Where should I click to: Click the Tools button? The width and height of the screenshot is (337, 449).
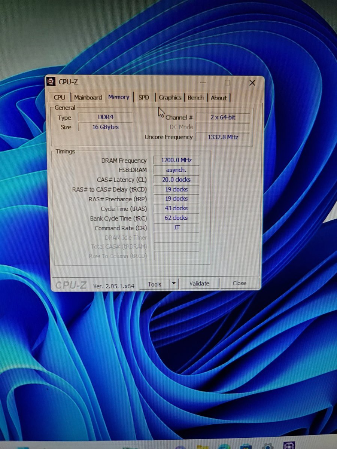(155, 284)
